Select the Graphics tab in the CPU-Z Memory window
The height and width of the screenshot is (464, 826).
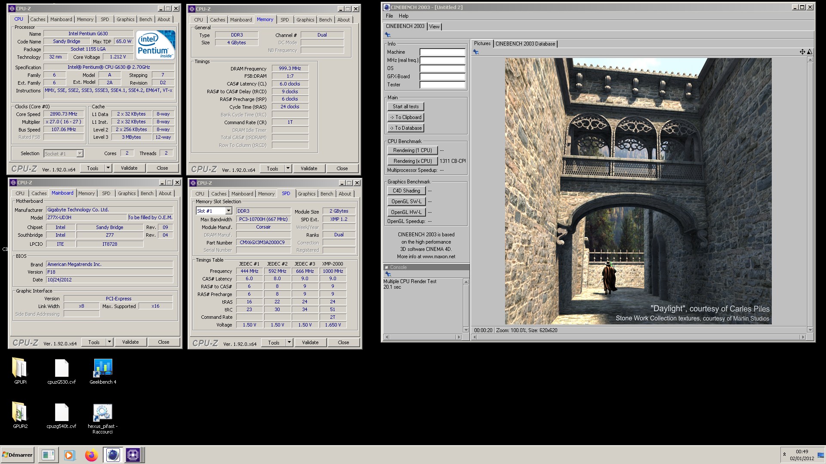(305, 20)
